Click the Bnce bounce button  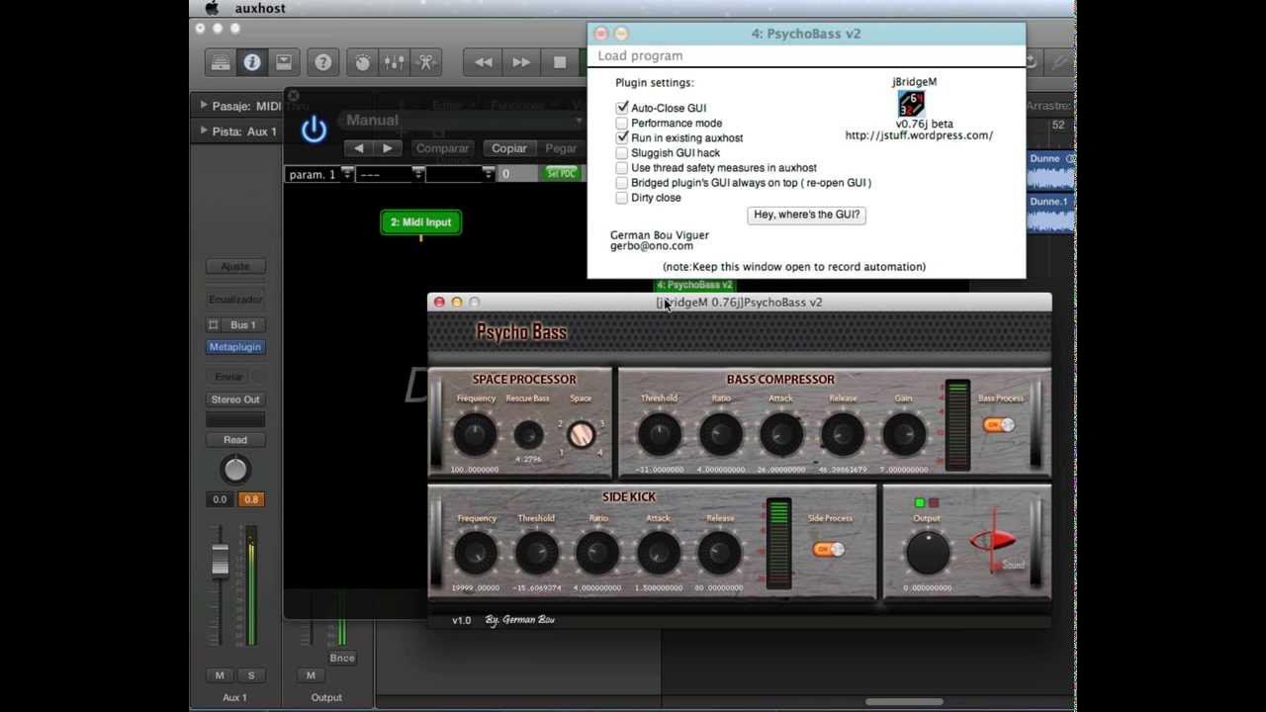tap(342, 658)
